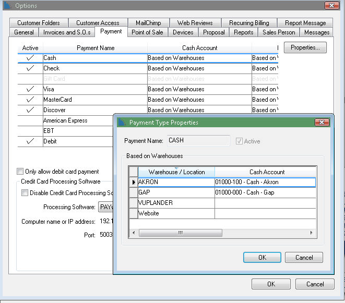Check Disable Credit Card Processing Software
Image resolution: width=345 pixels, height=303 pixels.
(x=25, y=193)
